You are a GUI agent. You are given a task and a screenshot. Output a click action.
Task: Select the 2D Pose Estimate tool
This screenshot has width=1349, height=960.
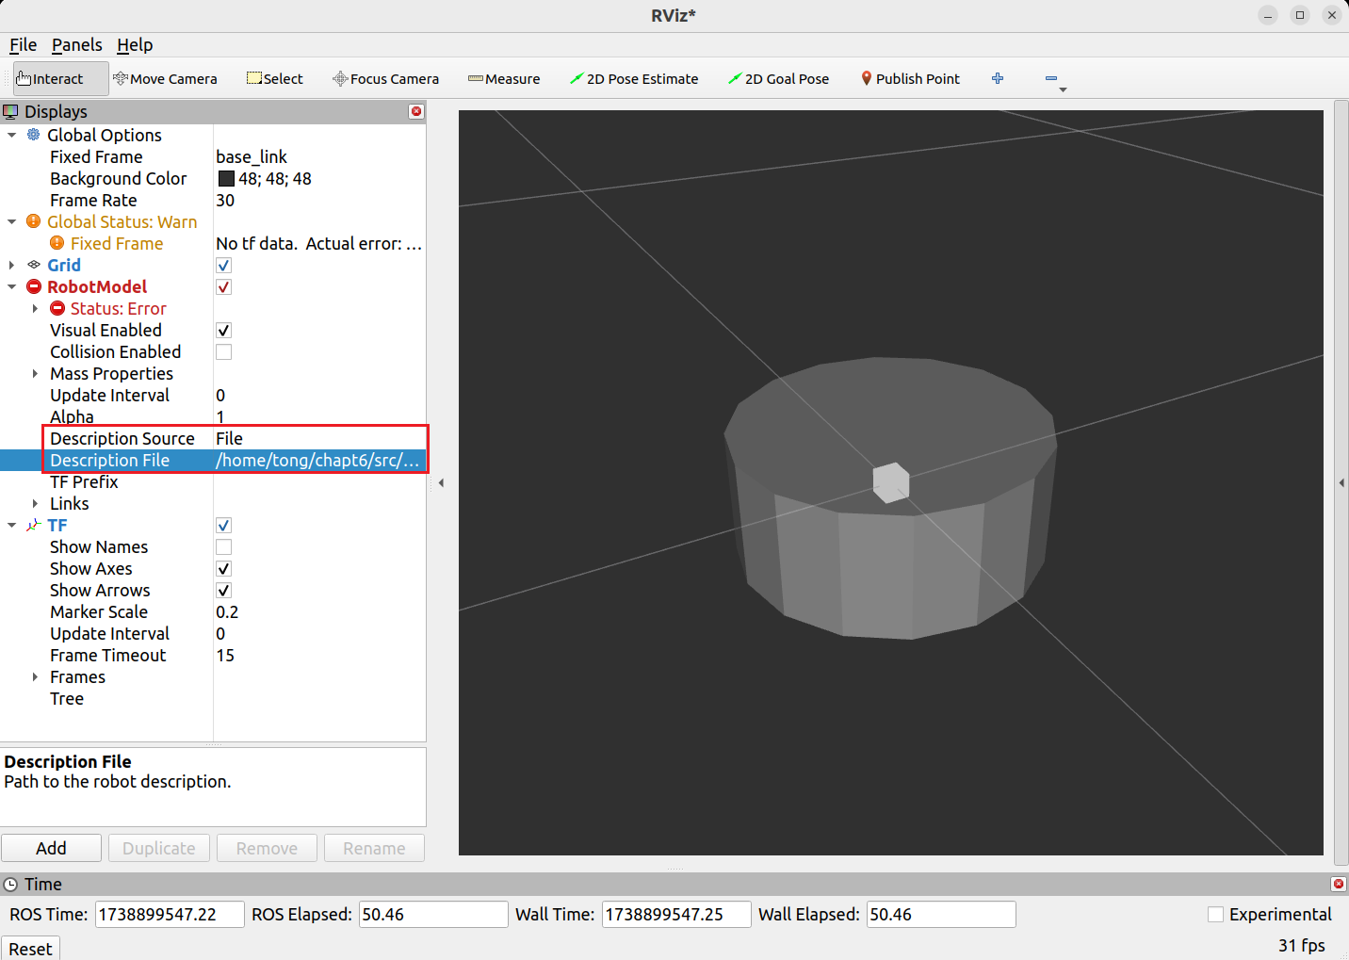coord(634,79)
